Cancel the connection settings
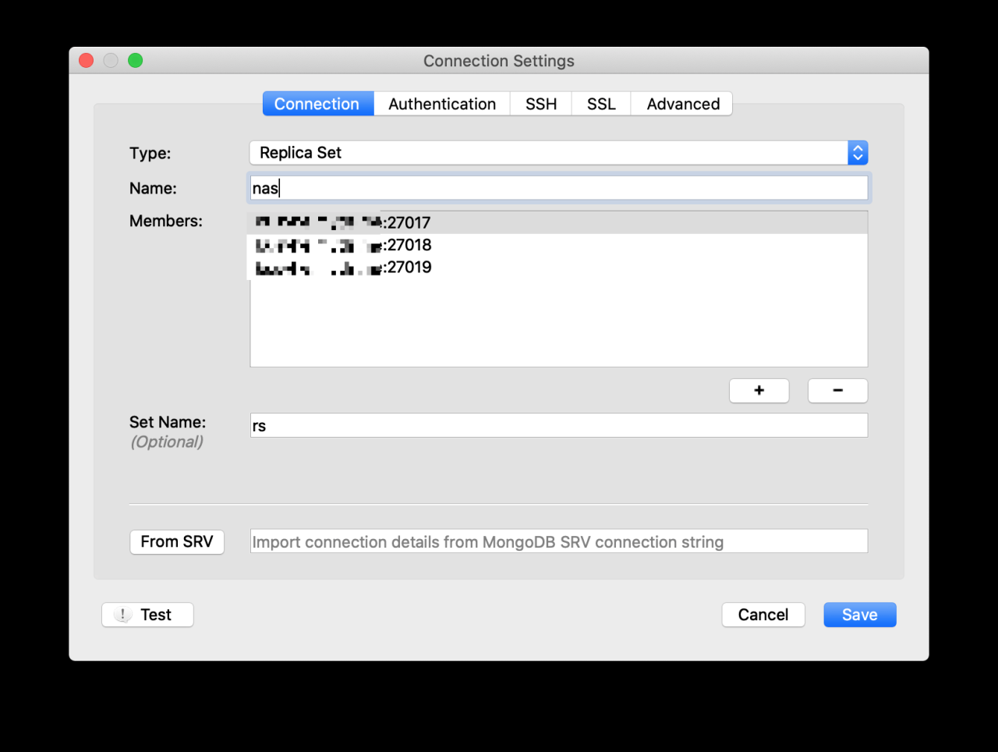 [763, 615]
